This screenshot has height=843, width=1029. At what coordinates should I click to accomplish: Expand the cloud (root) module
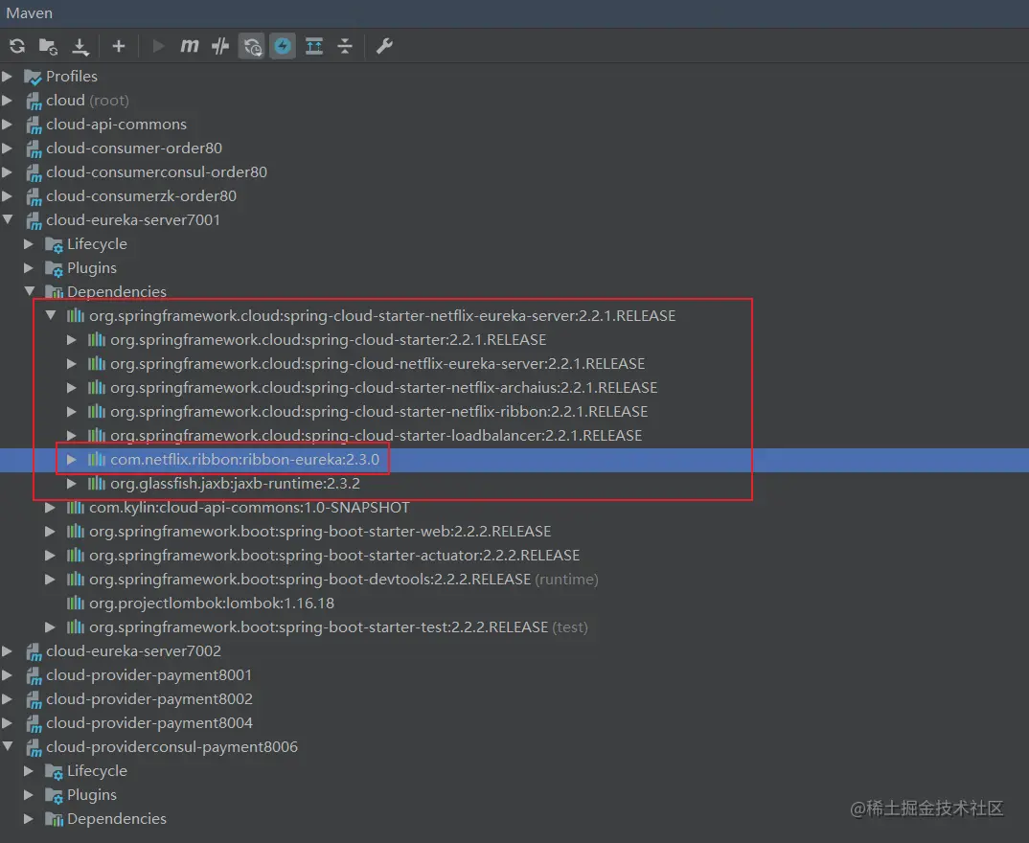click(8, 101)
